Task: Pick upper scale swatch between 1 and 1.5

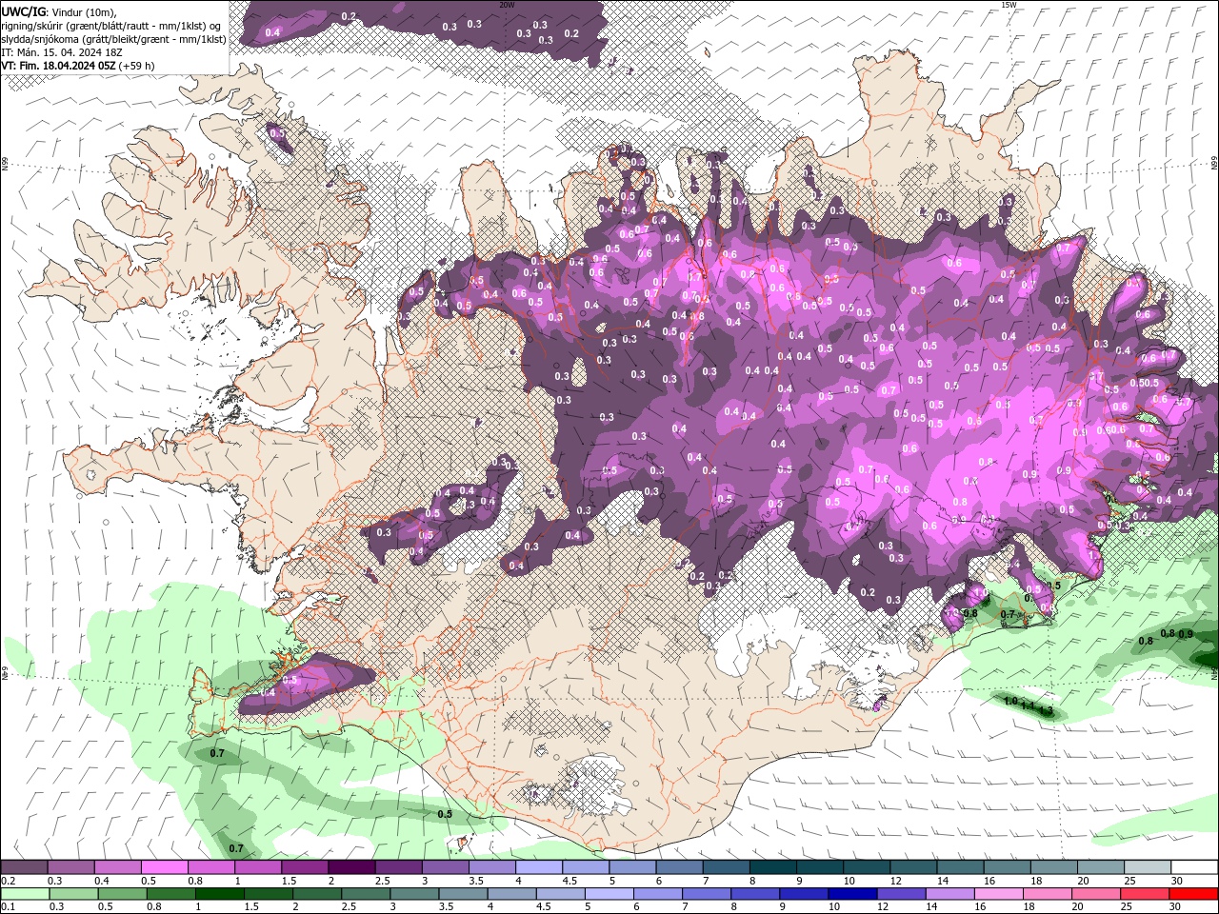Action: coord(258,867)
